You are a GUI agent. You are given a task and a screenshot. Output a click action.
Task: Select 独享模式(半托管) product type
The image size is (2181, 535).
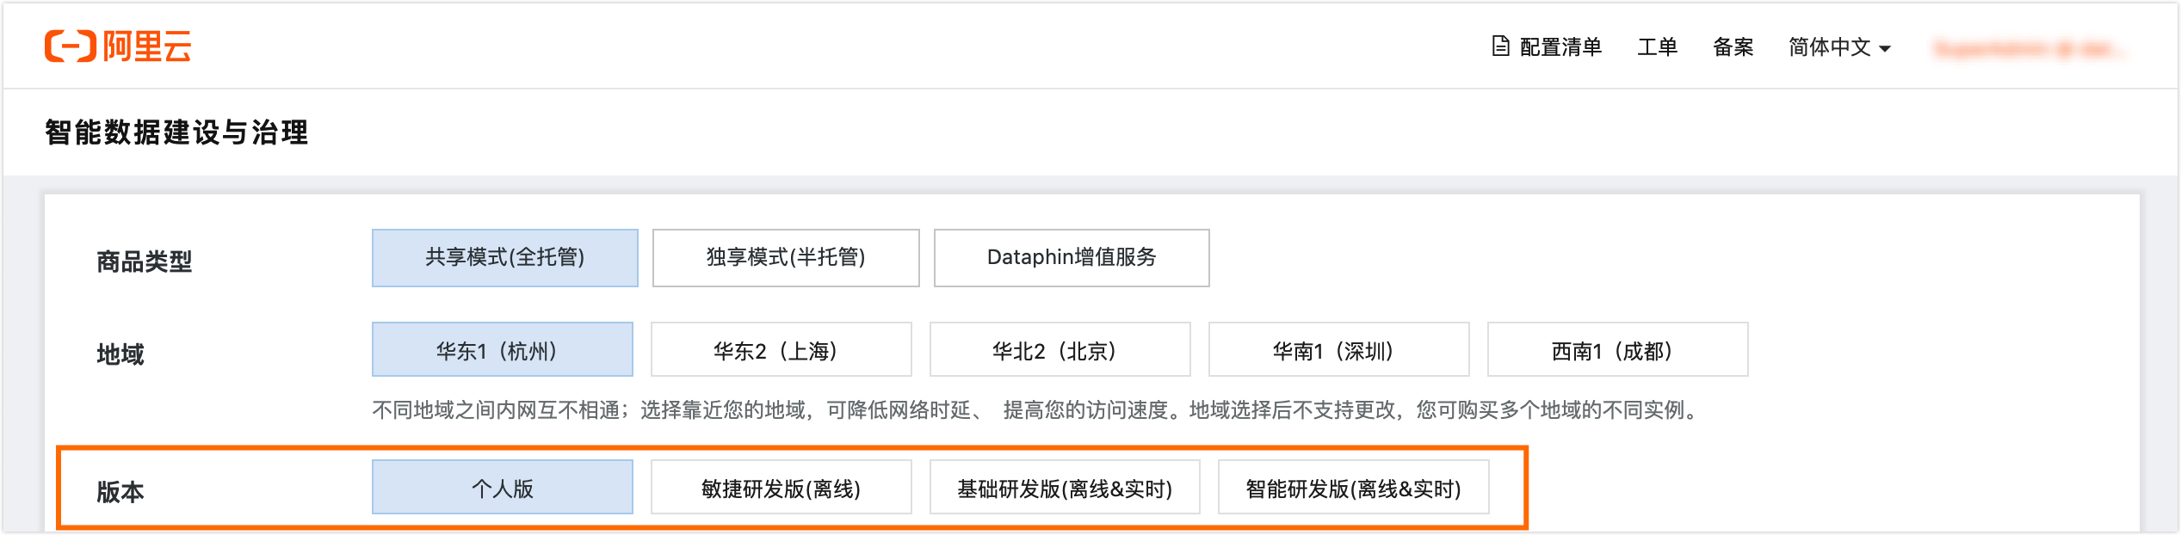[786, 258]
